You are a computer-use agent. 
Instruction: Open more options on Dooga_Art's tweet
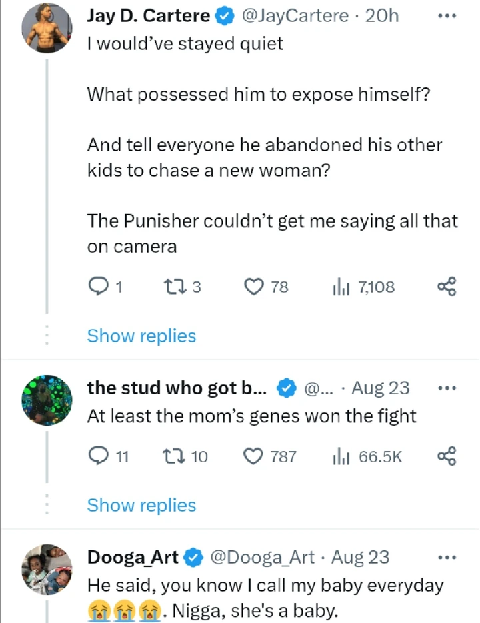coord(446,556)
